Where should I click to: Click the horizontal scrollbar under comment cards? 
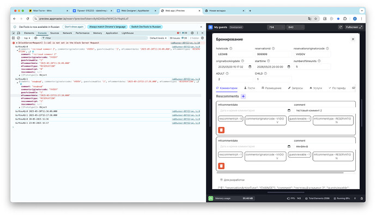280,172
